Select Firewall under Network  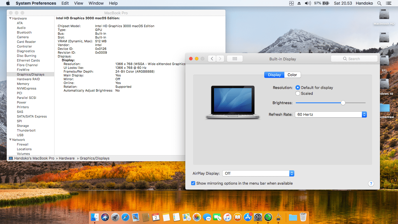(x=23, y=144)
